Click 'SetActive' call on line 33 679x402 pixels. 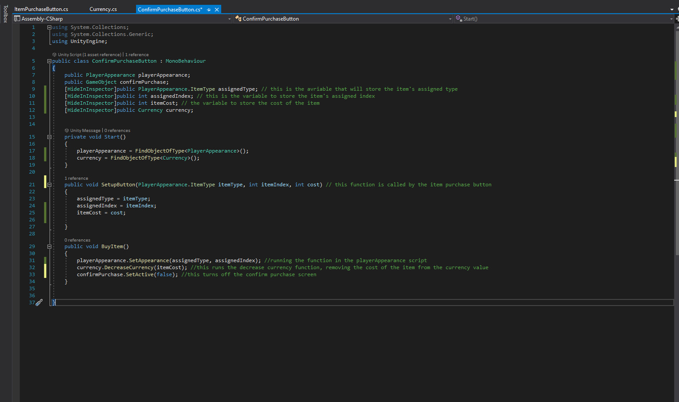pos(140,274)
